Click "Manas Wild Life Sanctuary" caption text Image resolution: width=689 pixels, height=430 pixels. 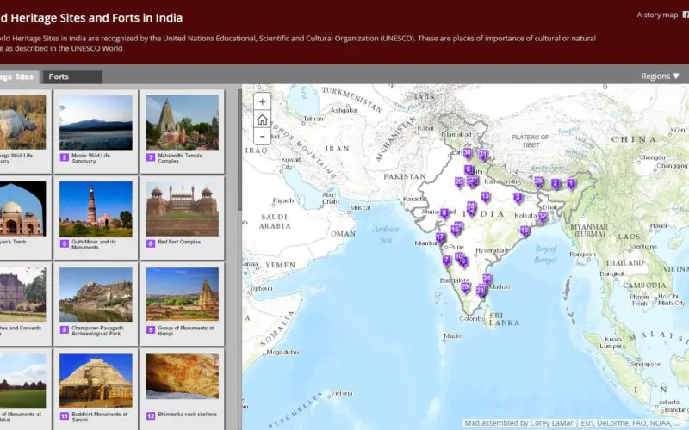[91, 158]
